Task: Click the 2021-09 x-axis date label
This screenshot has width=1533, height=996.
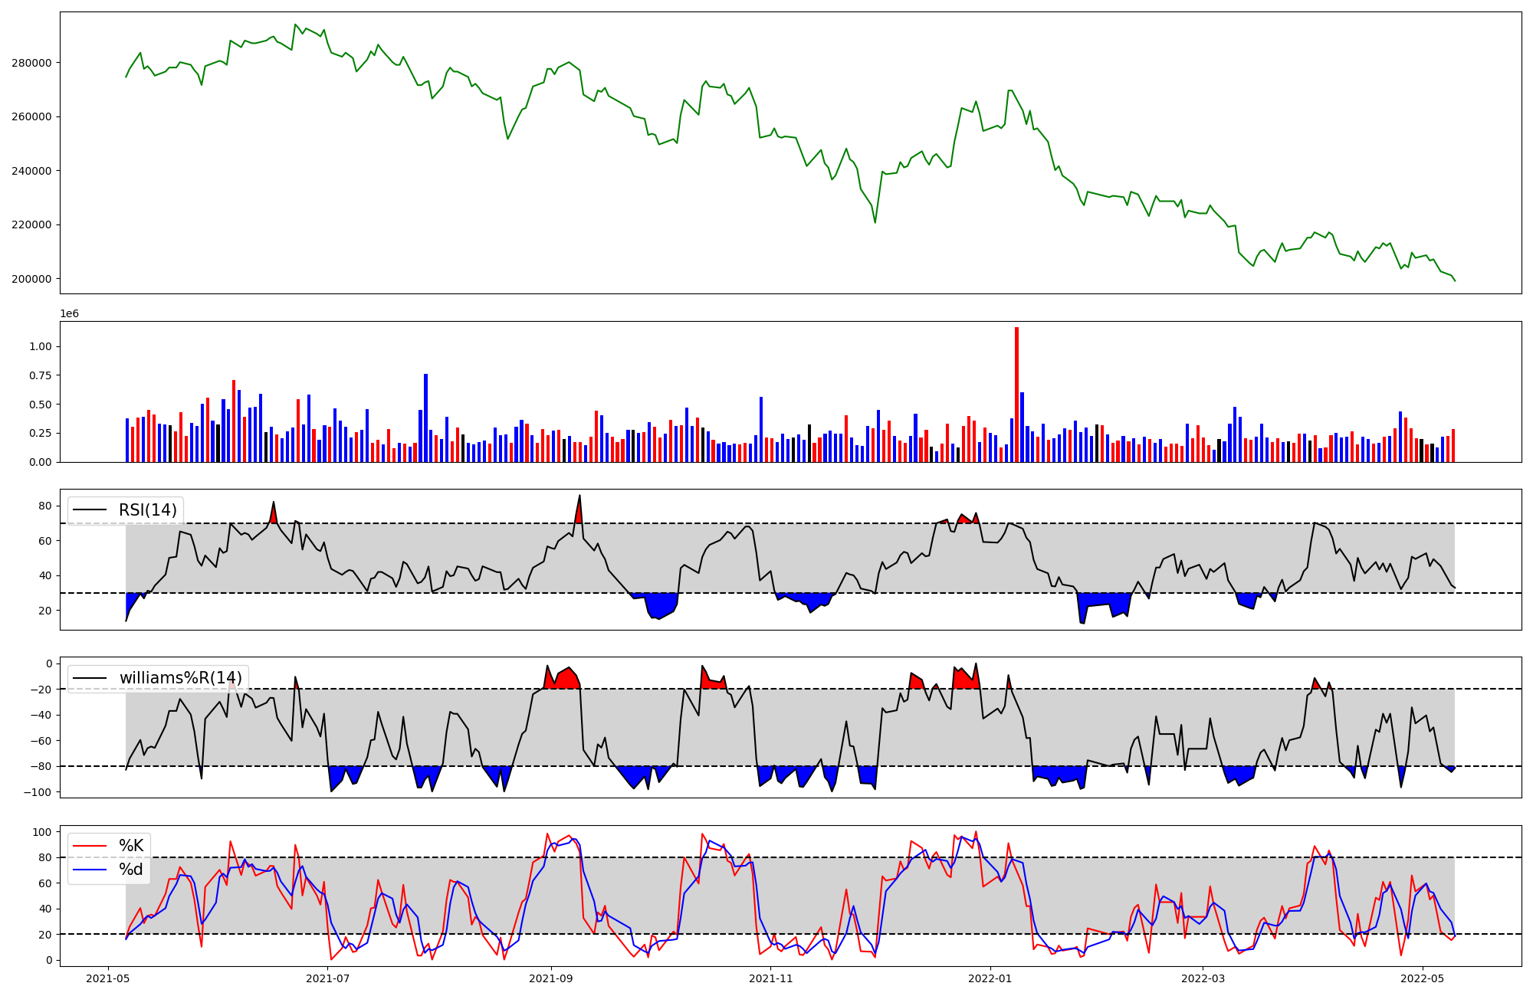Action: [x=550, y=978]
